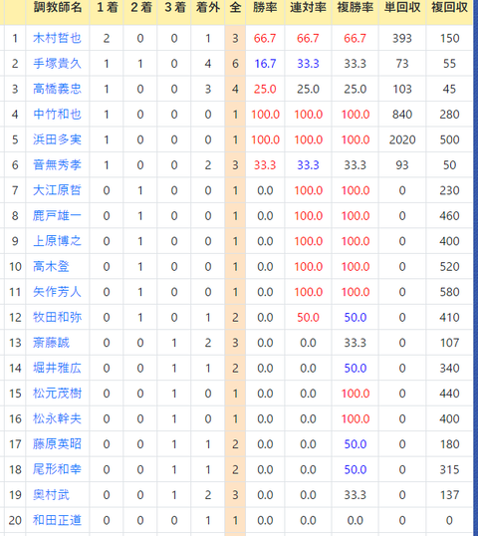This screenshot has width=478, height=536.
Task: Select the 103 単回収 value for 高橋義忠
Action: [402, 89]
